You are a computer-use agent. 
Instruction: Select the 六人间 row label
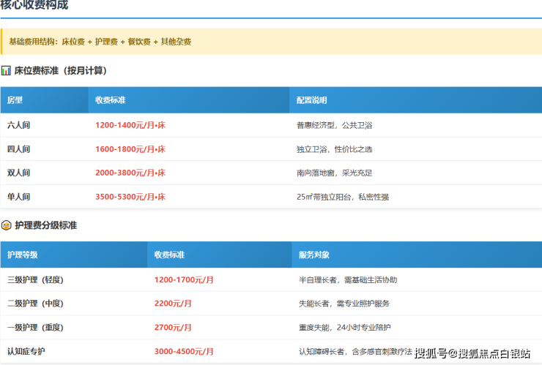click(18, 125)
